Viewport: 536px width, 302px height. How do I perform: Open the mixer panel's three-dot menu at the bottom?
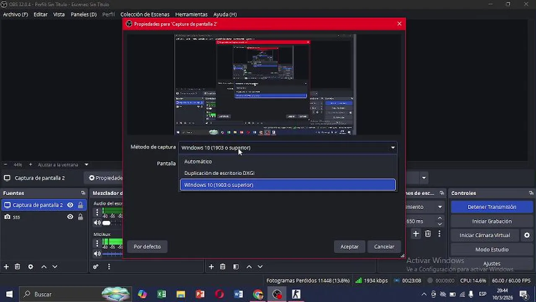[x=109, y=267]
